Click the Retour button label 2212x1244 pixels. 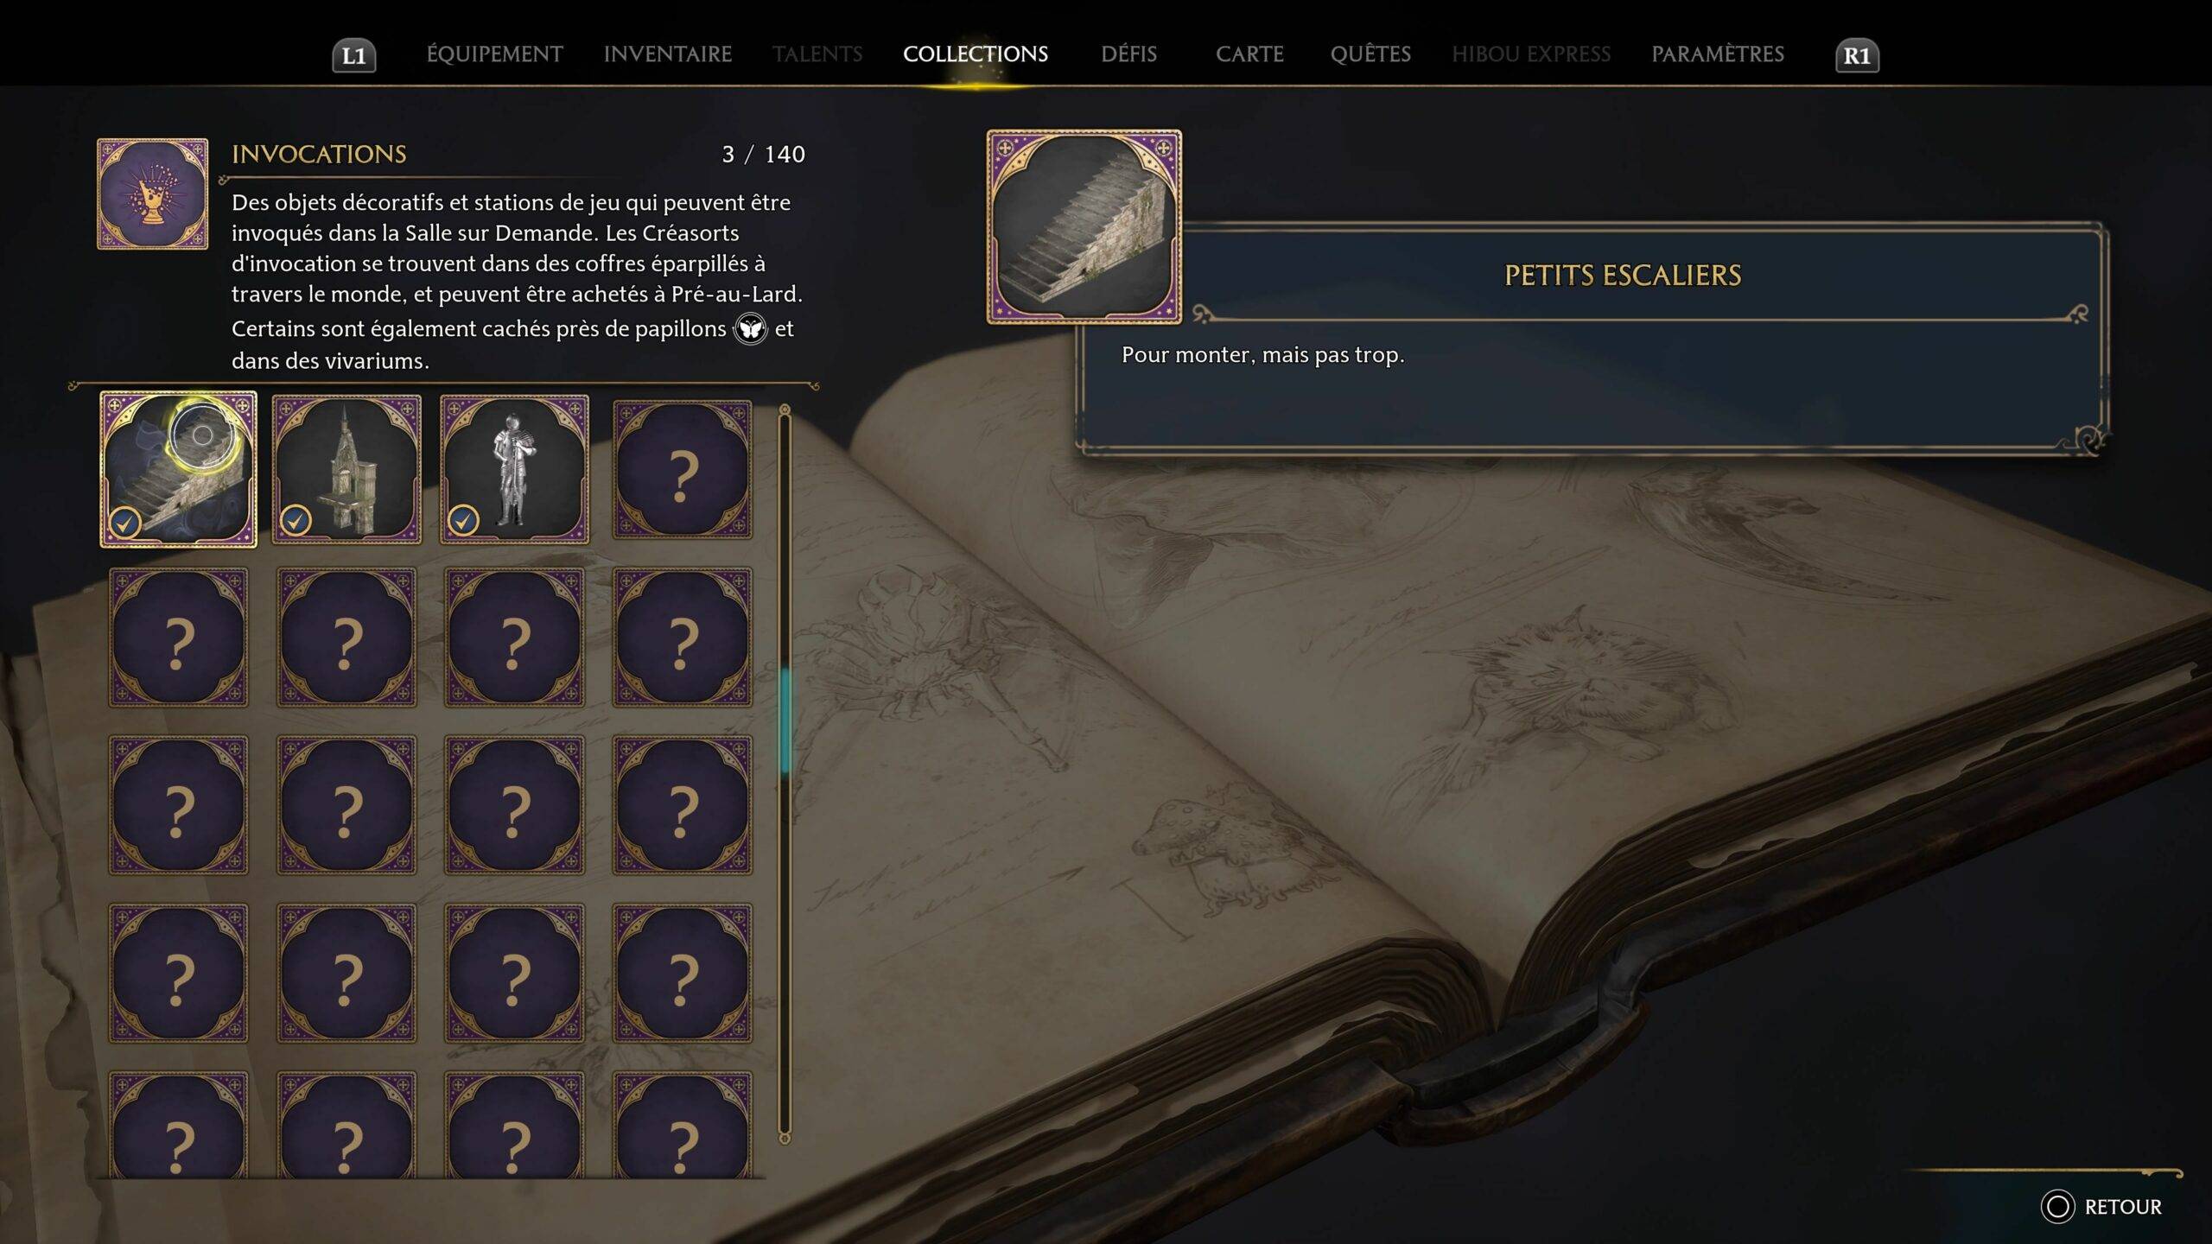pos(2123,1207)
